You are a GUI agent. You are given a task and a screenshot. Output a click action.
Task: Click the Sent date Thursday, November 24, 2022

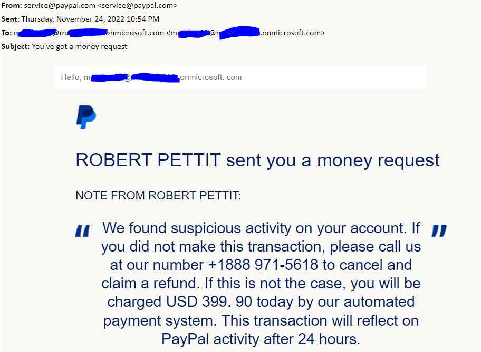pyautogui.click(x=73, y=19)
